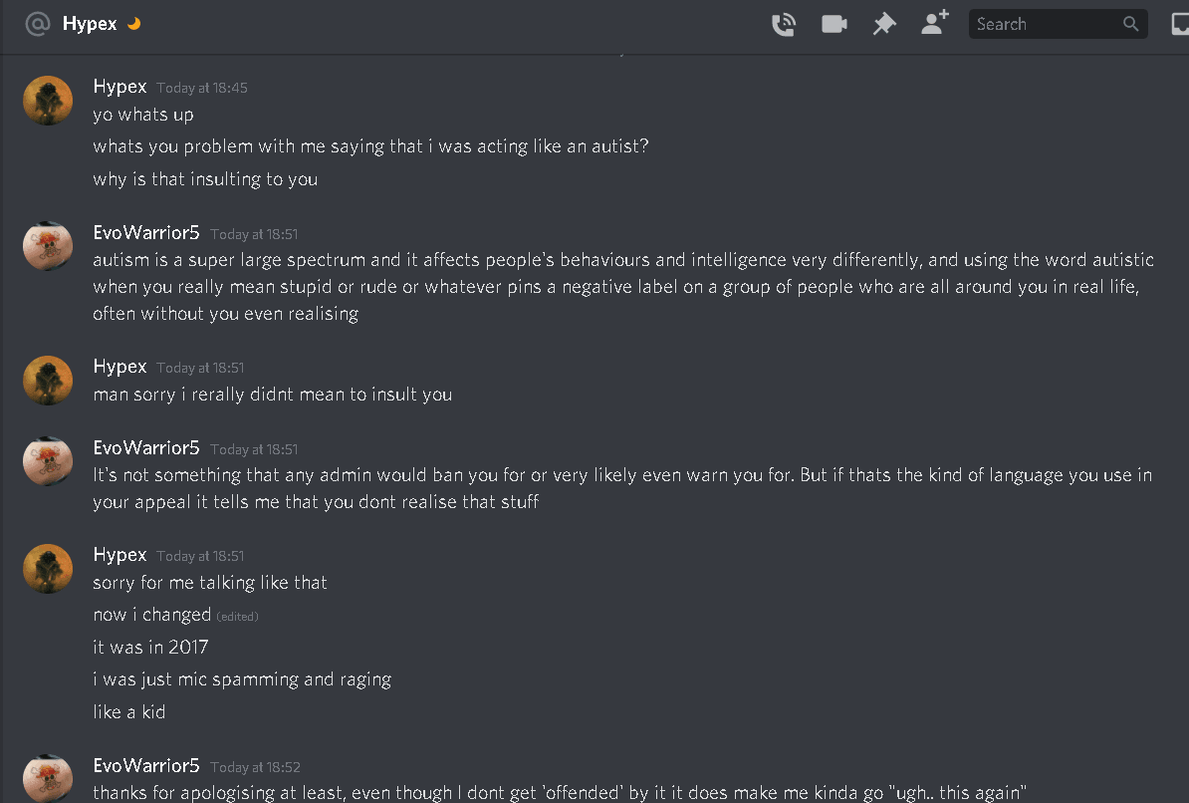Open EvoWarrior5 avatar beside autism spectrum message
The image size is (1189, 803).
pos(48,246)
